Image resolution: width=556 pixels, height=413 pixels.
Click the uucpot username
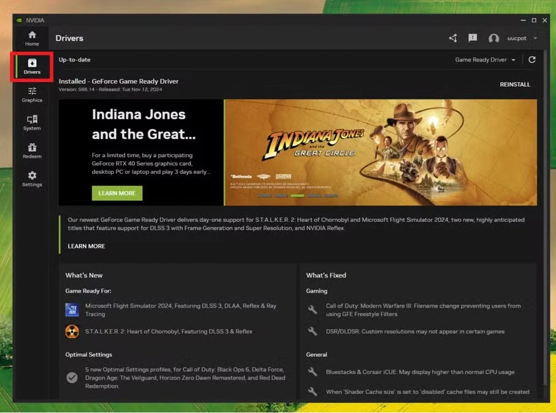(x=516, y=38)
